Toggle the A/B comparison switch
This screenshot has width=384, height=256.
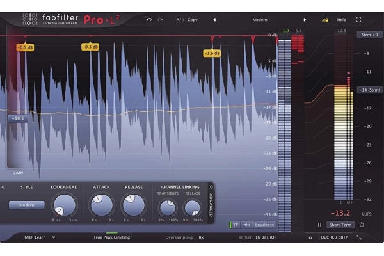(x=180, y=20)
